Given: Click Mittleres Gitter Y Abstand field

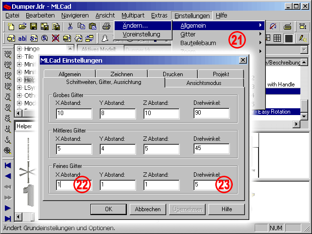Looking at the screenshot, I should click(x=118, y=149).
